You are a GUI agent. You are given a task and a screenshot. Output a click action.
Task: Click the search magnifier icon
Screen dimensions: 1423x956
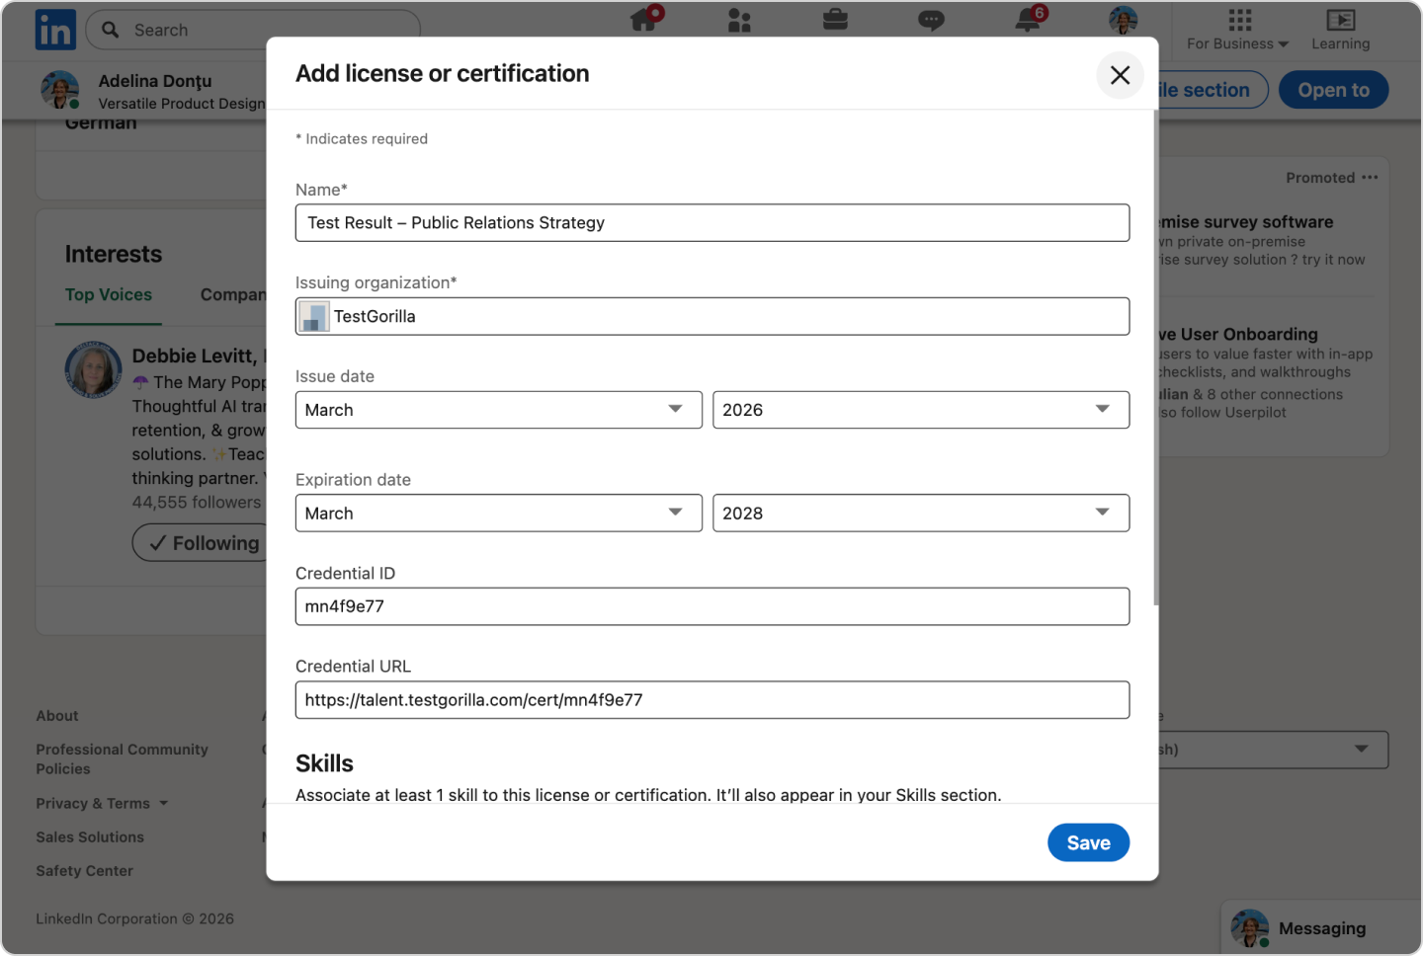pyautogui.click(x=111, y=30)
